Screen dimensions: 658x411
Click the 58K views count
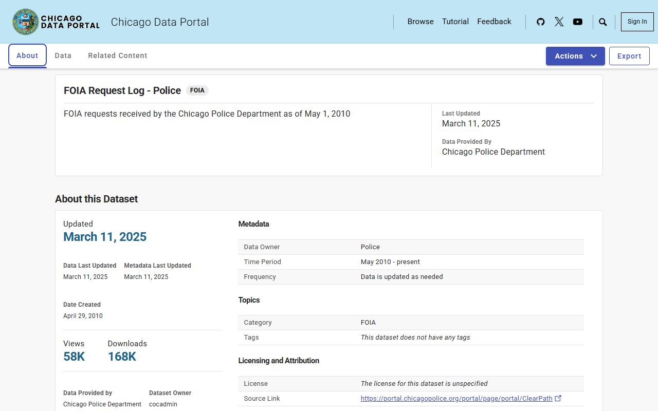[74, 357]
